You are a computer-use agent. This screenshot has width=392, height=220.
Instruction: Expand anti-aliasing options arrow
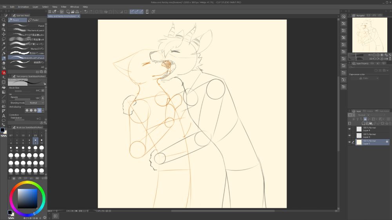[x=43, y=110]
